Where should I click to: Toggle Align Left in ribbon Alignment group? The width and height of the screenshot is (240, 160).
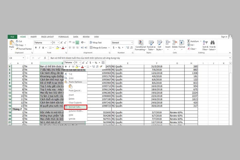(x=70, y=48)
